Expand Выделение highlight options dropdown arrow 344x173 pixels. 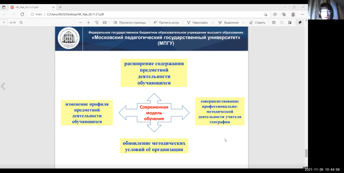tap(243, 22)
